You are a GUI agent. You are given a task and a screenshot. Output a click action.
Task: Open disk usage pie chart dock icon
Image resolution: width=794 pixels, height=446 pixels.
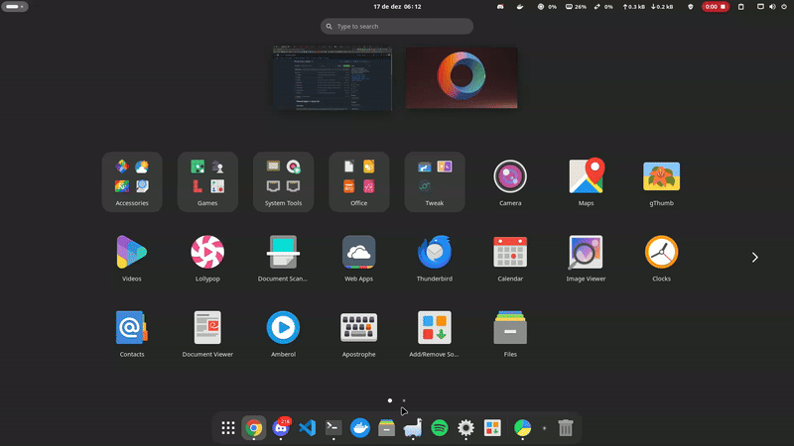[x=523, y=428]
